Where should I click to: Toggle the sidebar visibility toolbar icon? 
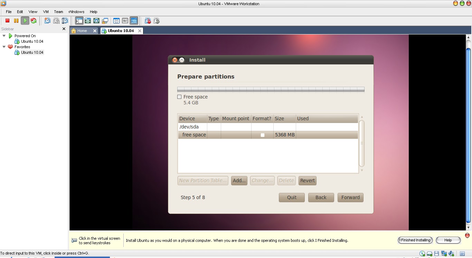pos(79,21)
